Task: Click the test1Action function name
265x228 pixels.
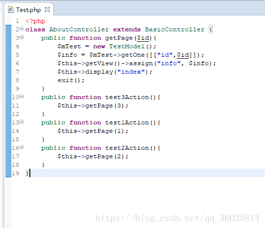Action: (127, 122)
